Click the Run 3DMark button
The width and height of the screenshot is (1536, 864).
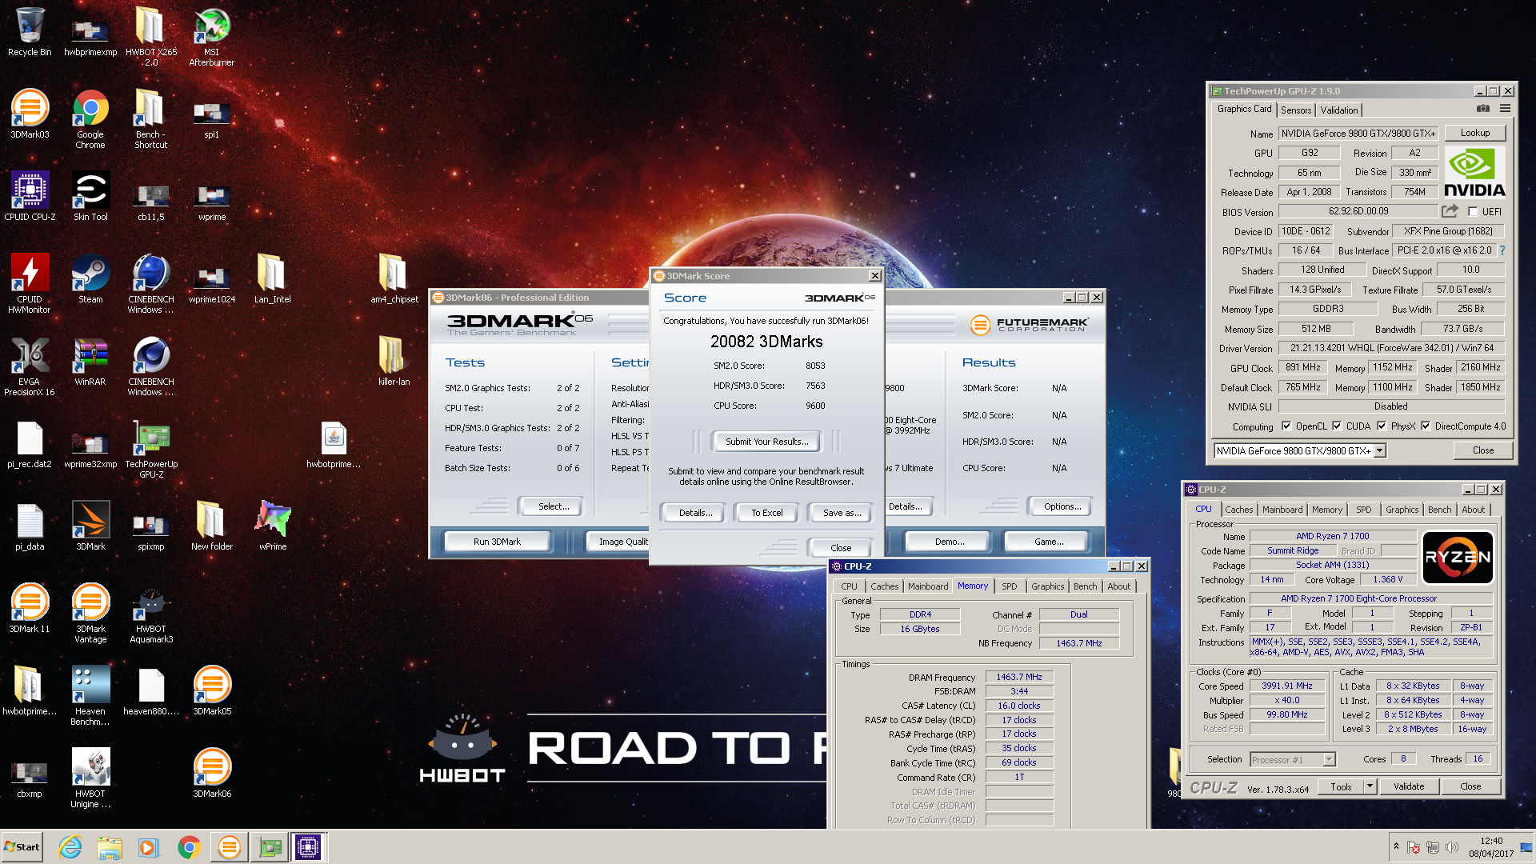(x=497, y=542)
